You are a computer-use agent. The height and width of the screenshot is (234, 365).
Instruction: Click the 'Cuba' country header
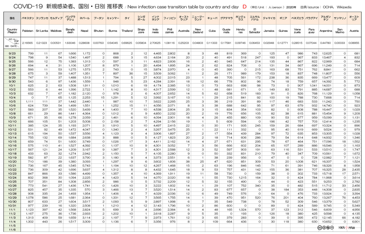(x=212, y=31)
